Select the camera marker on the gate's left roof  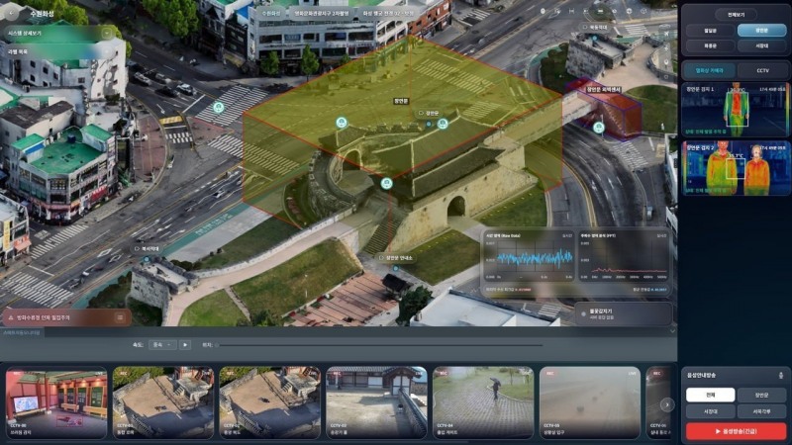click(x=342, y=122)
